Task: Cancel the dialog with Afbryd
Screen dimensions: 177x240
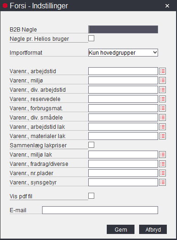Action: (x=153, y=229)
